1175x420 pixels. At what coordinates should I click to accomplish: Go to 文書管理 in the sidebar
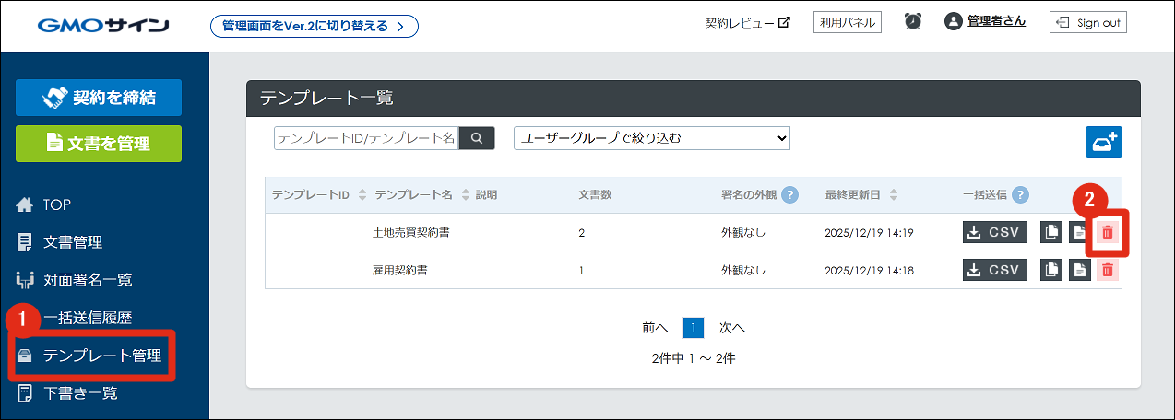click(72, 242)
